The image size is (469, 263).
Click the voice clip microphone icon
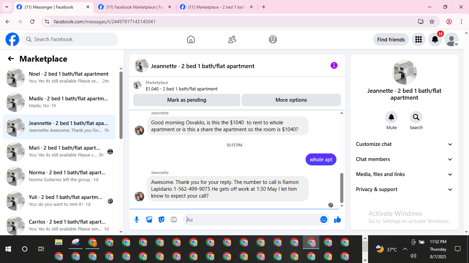137,220
